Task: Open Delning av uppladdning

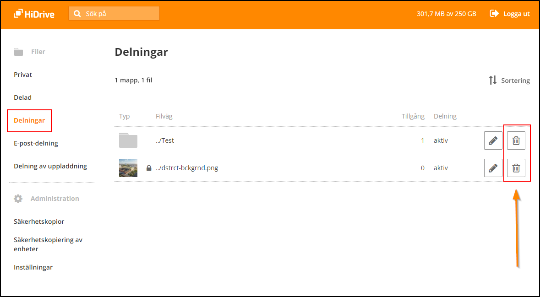Action: tap(50, 166)
